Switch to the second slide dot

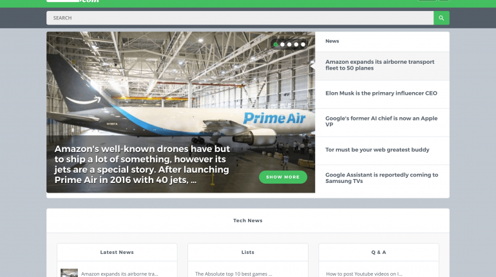point(283,44)
